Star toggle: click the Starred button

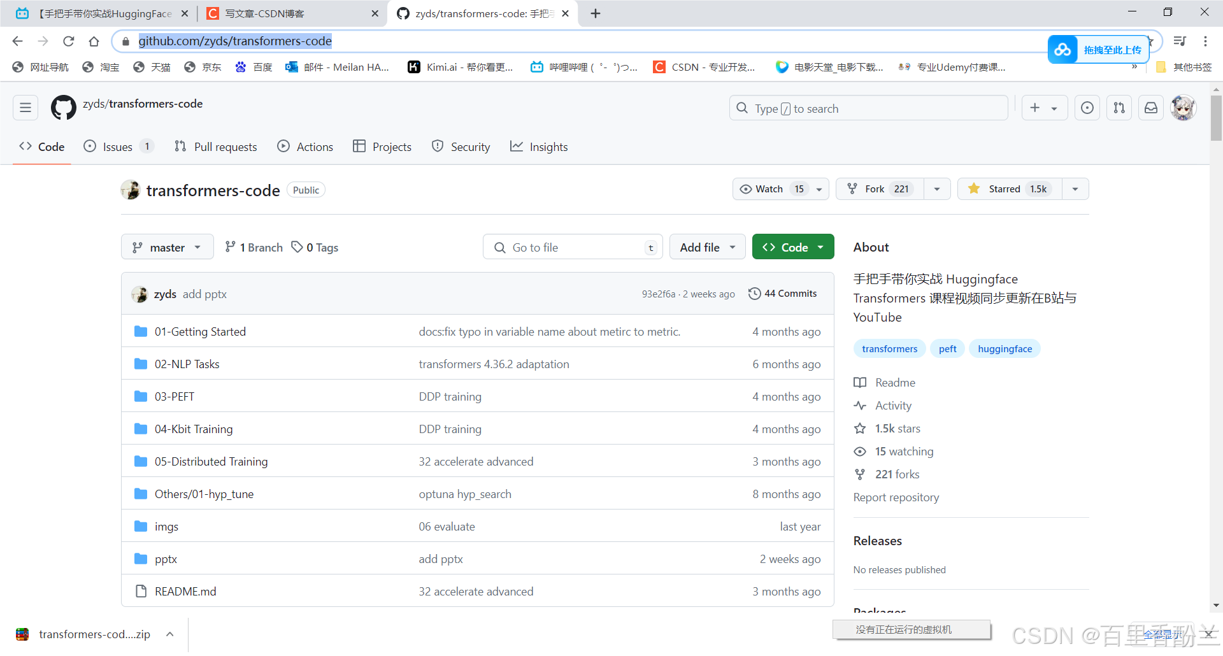[1010, 189]
